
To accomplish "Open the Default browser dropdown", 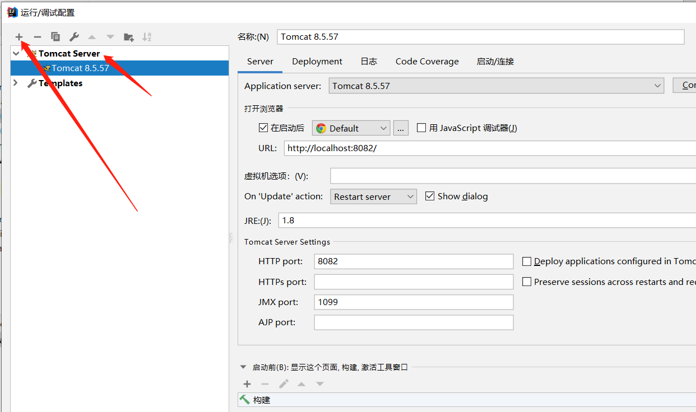I will (351, 128).
